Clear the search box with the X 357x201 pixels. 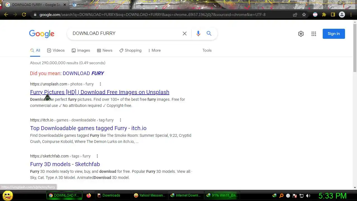pos(185,33)
